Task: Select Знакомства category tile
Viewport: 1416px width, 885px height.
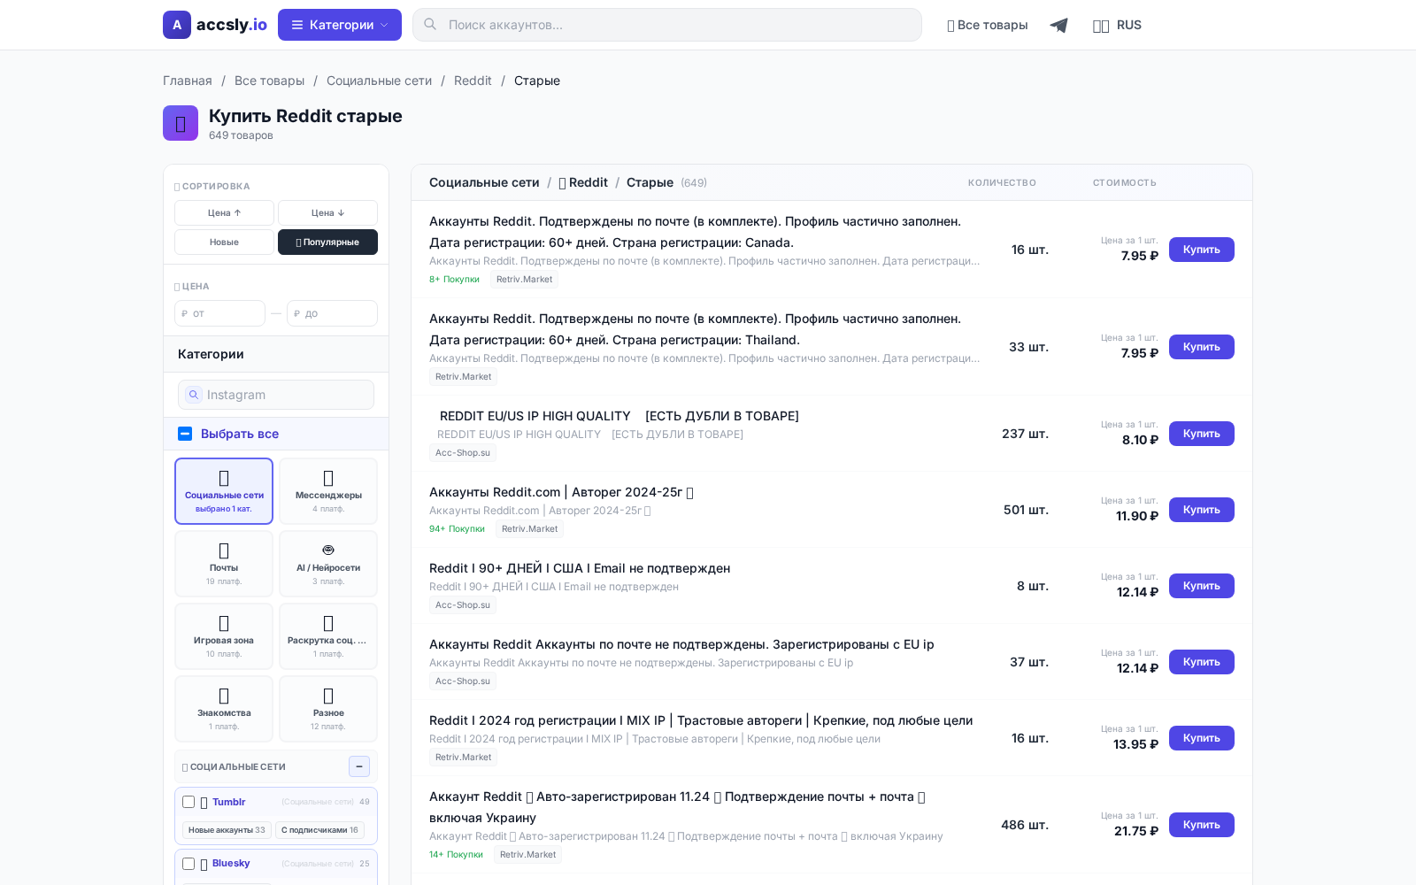Action: 224,709
